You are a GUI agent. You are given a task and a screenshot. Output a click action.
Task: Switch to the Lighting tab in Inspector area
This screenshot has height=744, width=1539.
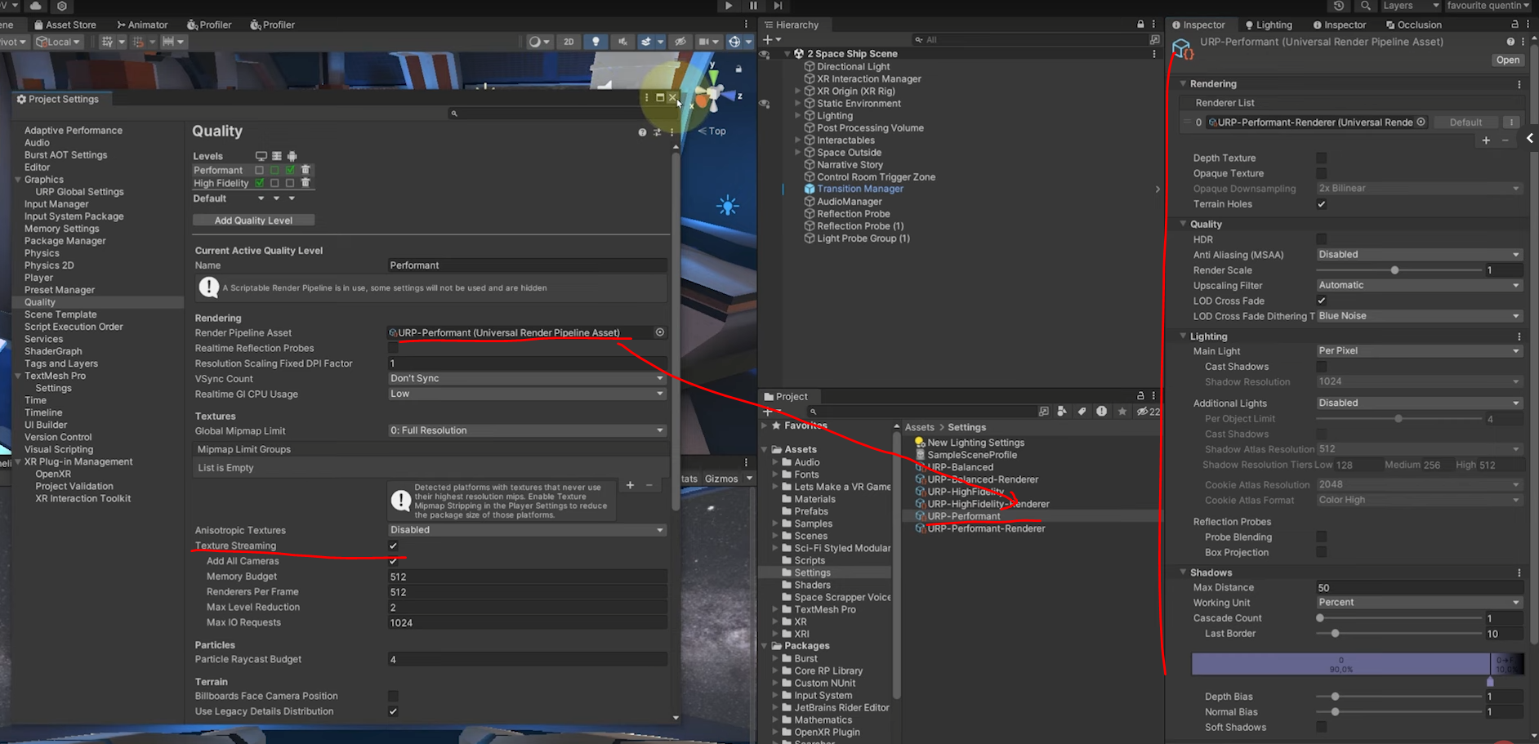1269,25
